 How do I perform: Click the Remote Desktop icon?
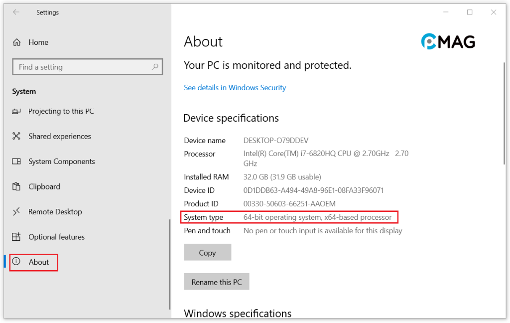pyautogui.click(x=16, y=212)
